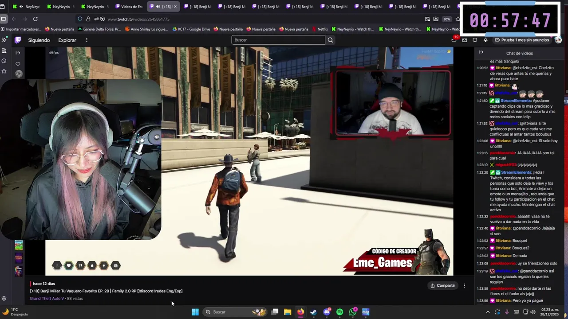Open Spotify from the taskbar
This screenshot has height=319, width=568.
point(339,312)
